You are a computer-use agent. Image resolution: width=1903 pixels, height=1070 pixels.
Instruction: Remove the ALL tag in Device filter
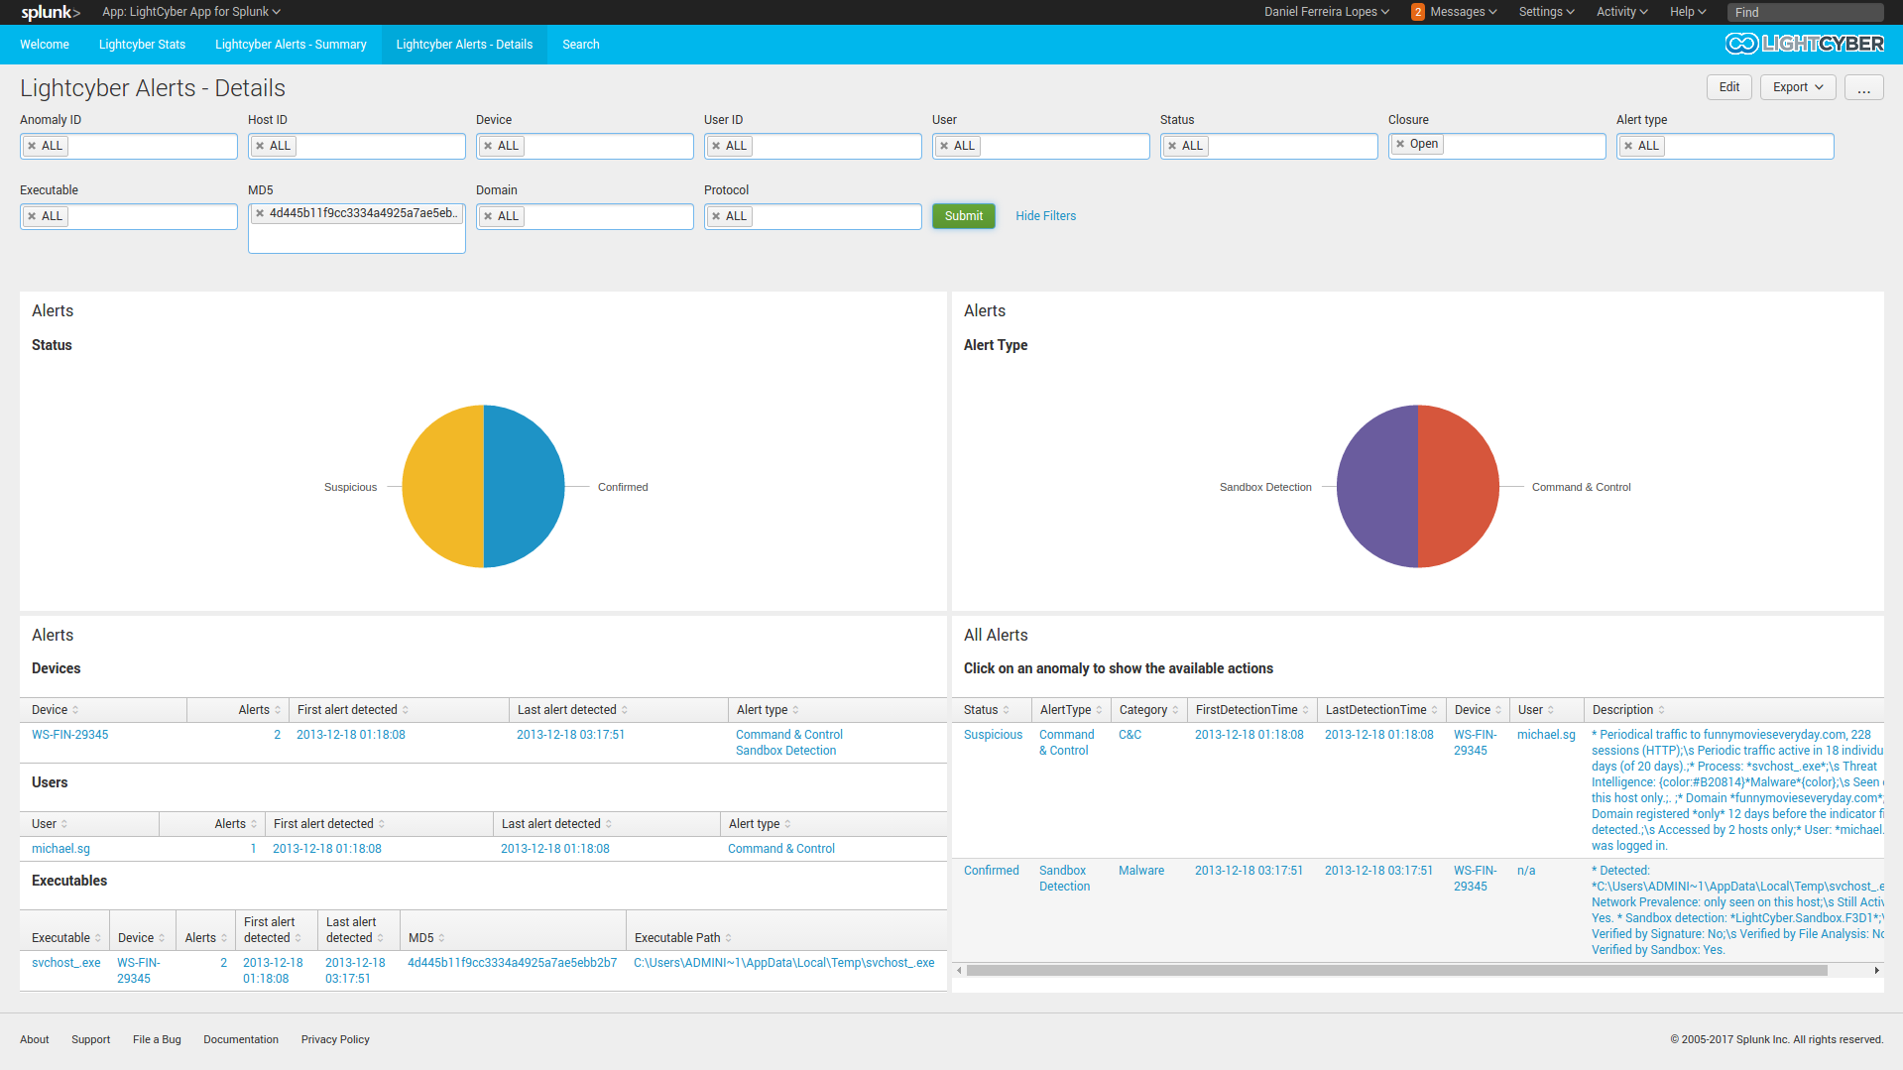(489, 146)
